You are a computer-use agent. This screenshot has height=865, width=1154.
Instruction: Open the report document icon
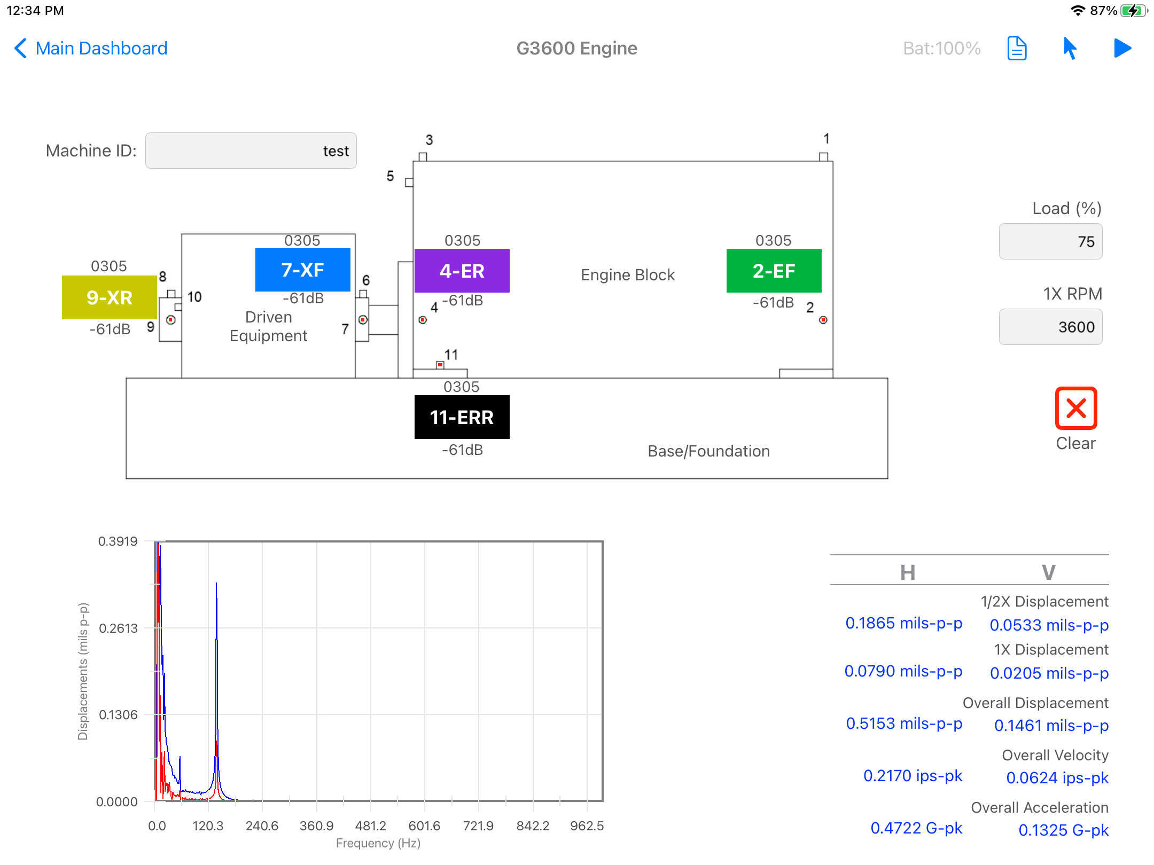1017,49
